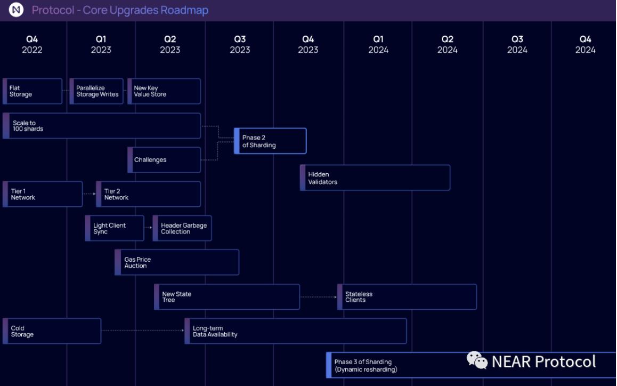The image size is (617, 386).
Task: Click the Cold Storage block
Action: (52, 332)
